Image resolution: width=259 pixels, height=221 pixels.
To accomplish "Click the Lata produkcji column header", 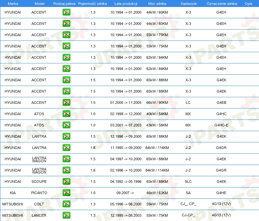I will pyautogui.click(x=126, y=4).
